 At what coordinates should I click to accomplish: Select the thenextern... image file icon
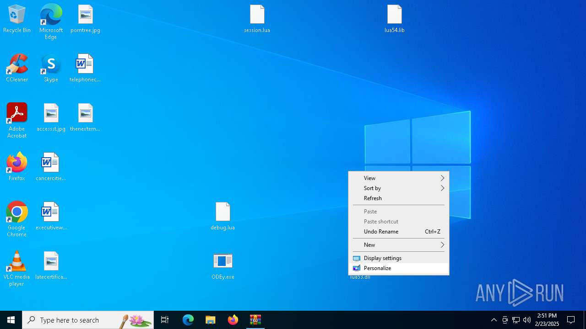click(85, 118)
